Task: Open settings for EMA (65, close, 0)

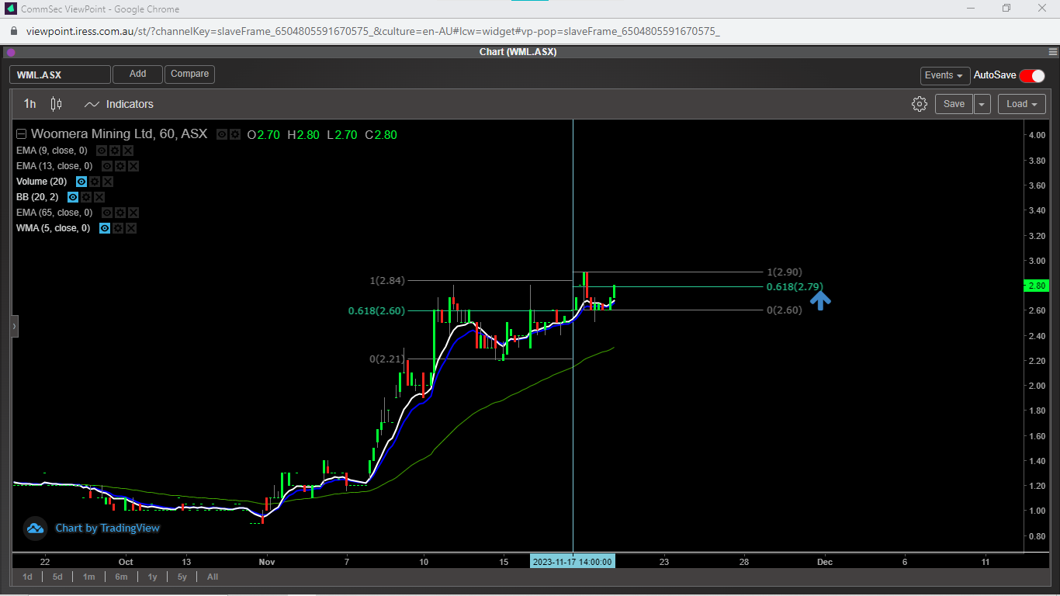Action: [120, 213]
